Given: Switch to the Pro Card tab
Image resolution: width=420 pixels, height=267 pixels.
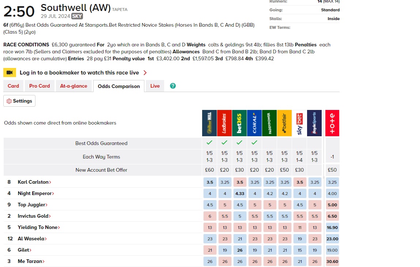Looking at the screenshot, I should click(39, 86).
